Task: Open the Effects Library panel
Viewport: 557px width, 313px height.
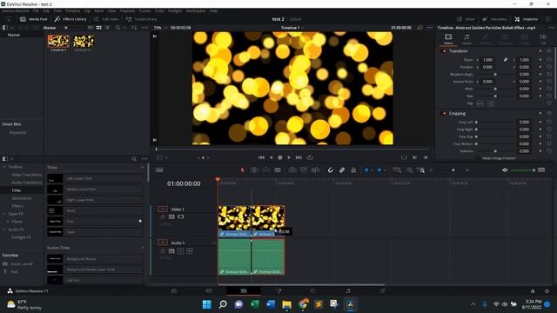Action: pyautogui.click(x=70, y=19)
